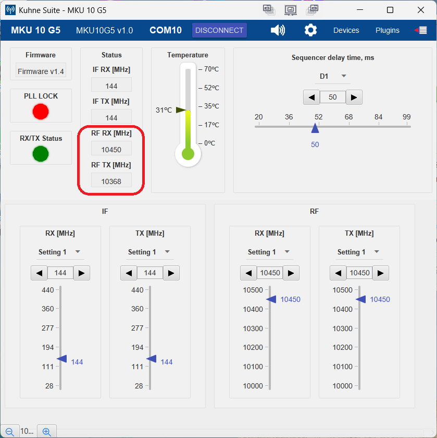Zoom out using the minus magnifier

[x=10, y=432]
